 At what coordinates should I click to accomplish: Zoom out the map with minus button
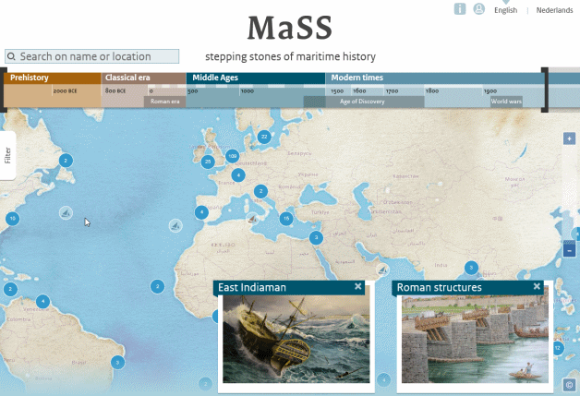click(569, 251)
